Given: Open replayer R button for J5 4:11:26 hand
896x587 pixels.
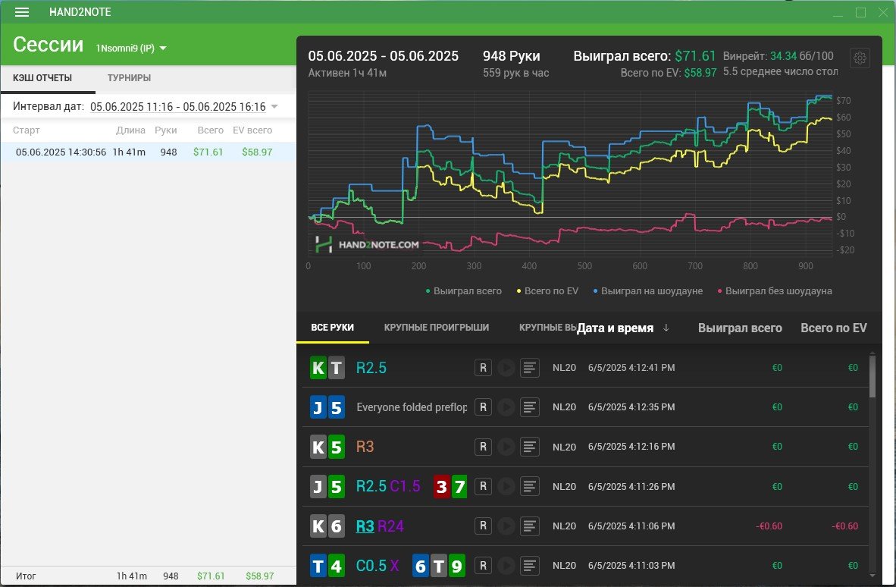Looking at the screenshot, I should coord(483,486).
